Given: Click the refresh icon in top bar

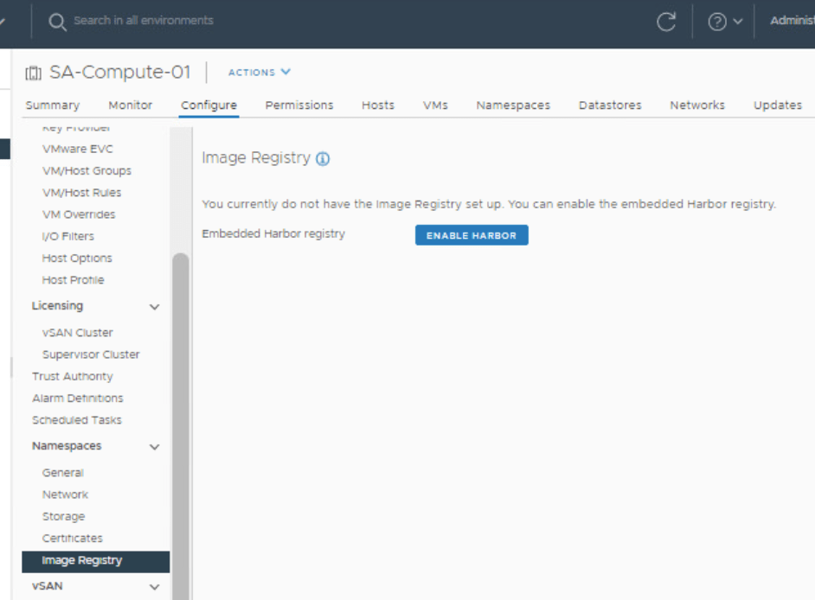Looking at the screenshot, I should coord(666,22).
